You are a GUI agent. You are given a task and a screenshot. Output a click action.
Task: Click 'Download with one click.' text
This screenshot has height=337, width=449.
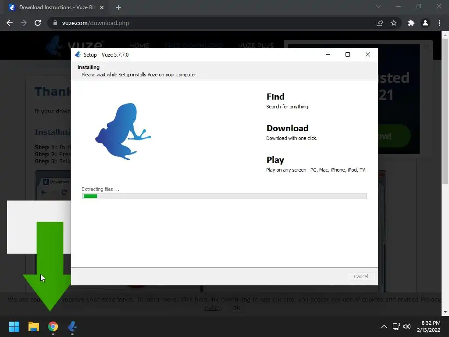click(292, 138)
